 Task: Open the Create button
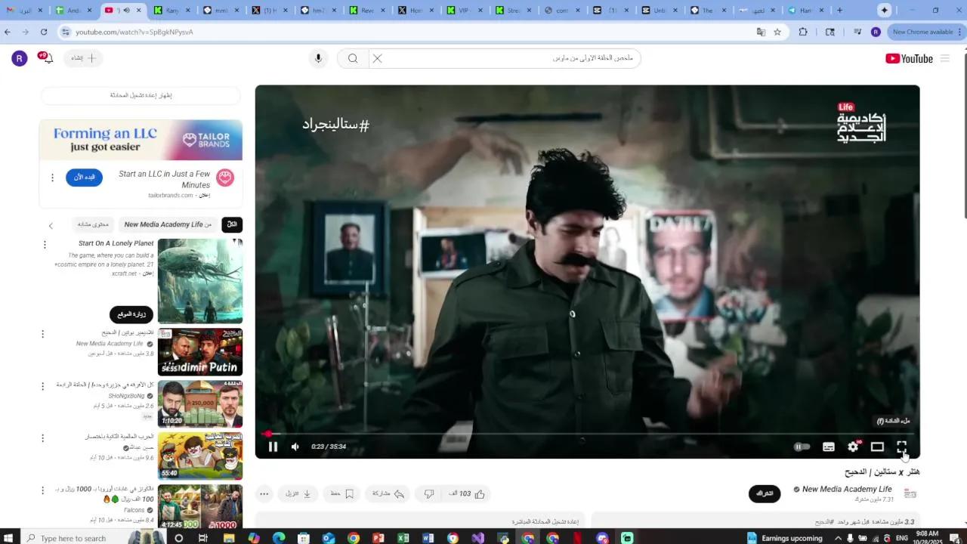click(84, 58)
